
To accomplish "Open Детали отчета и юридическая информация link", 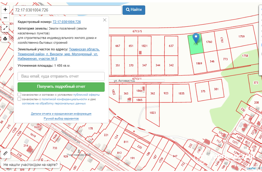I will click(x=61, y=114).
